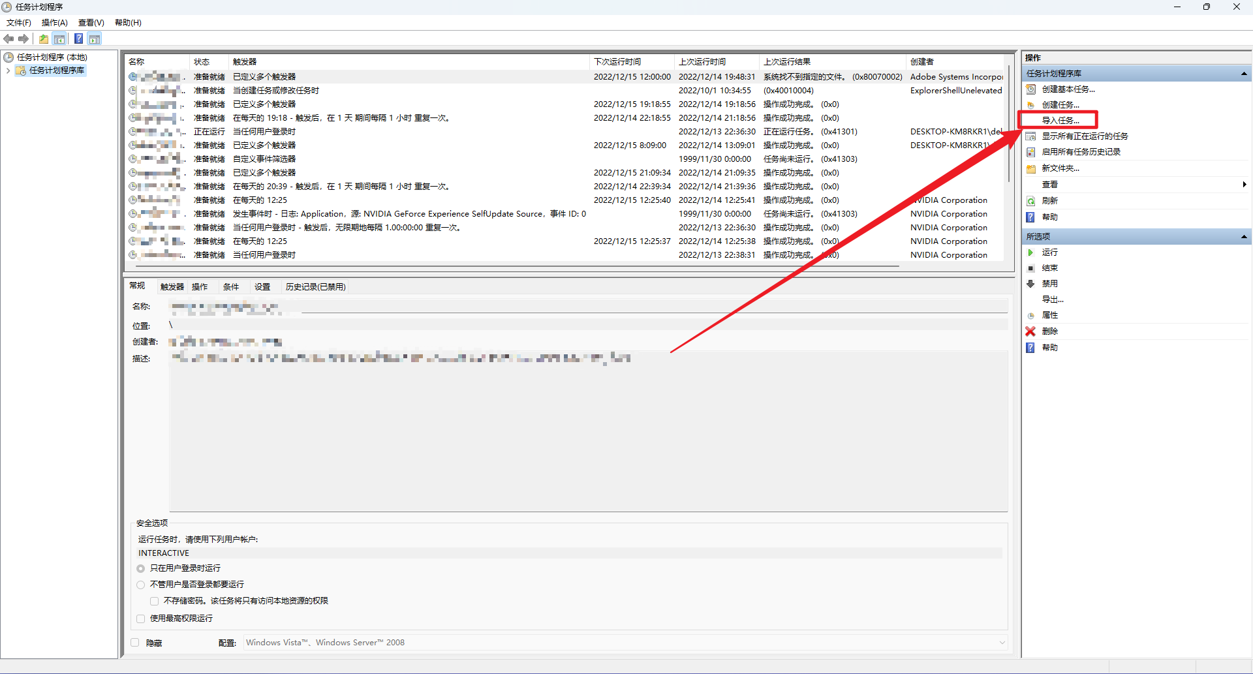Check the 使用最高权限运行 checkbox
The image size is (1253, 674).
(x=141, y=619)
